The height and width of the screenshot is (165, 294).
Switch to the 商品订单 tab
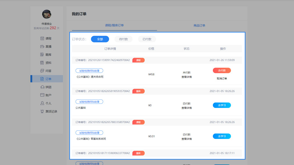199,25
